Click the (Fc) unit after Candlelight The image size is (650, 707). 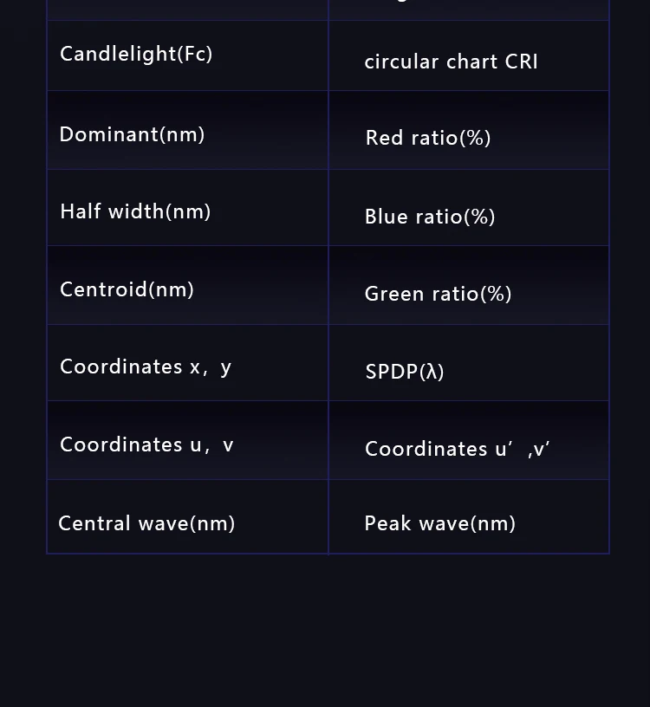coord(195,54)
